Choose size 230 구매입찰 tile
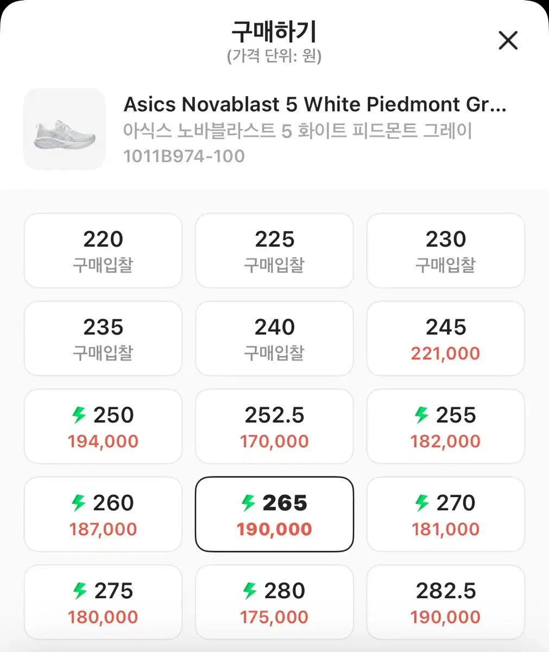 (446, 250)
